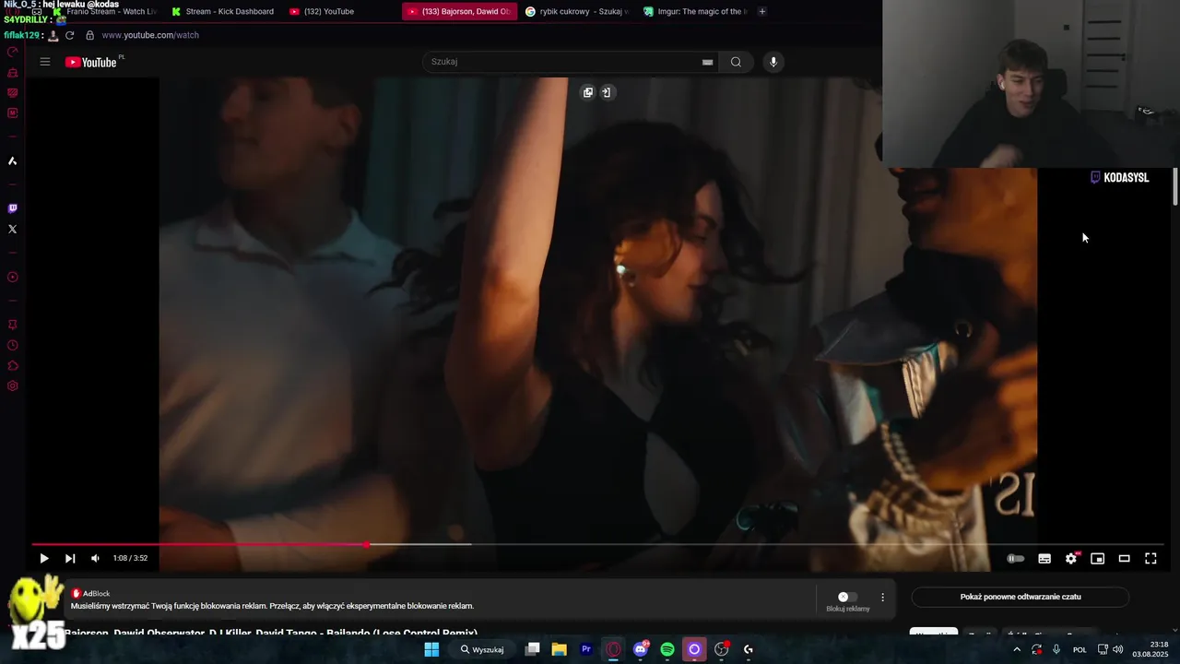Show hidden system tray icons chevron

pos(1017,649)
